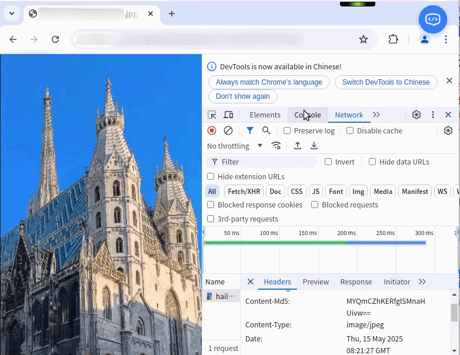Show more request detail tabs

click(x=422, y=282)
